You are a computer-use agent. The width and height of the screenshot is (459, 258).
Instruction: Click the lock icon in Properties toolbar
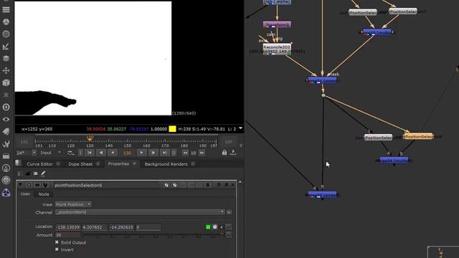(x=28, y=173)
